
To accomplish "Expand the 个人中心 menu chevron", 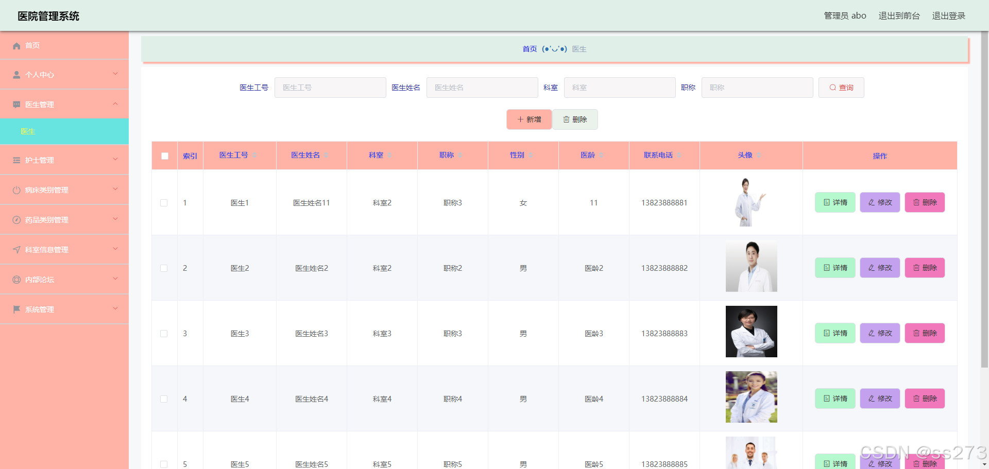I will (x=115, y=74).
